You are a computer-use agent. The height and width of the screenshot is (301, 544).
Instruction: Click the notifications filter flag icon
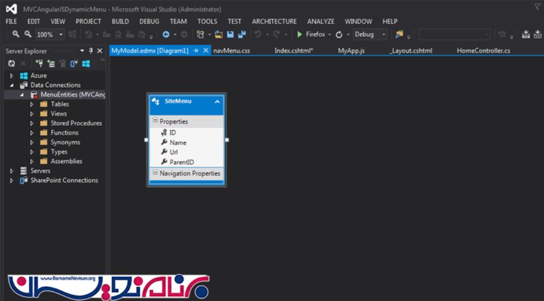537,7
